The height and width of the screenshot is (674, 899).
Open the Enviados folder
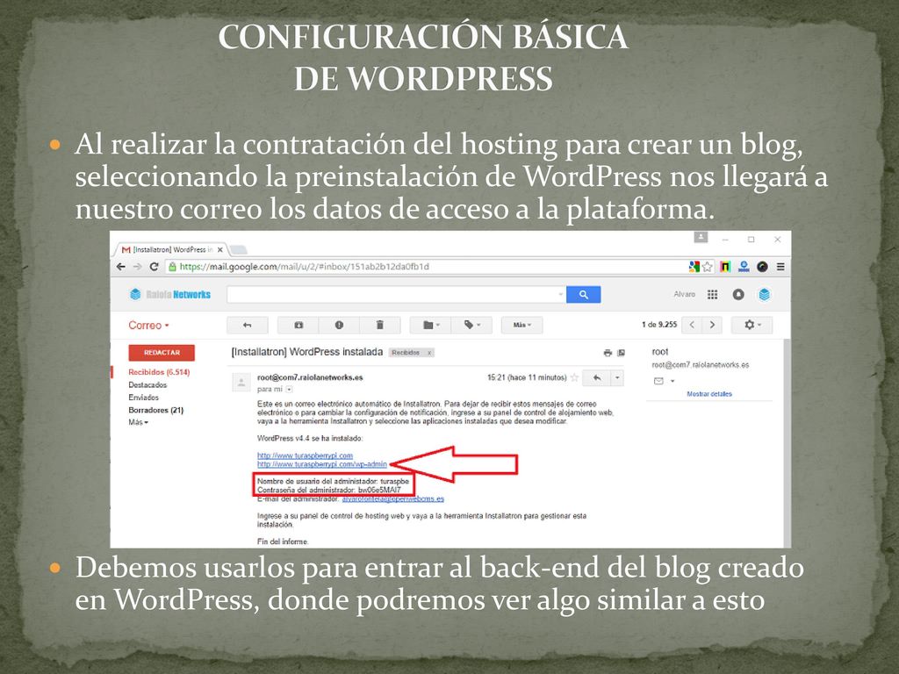click(143, 398)
